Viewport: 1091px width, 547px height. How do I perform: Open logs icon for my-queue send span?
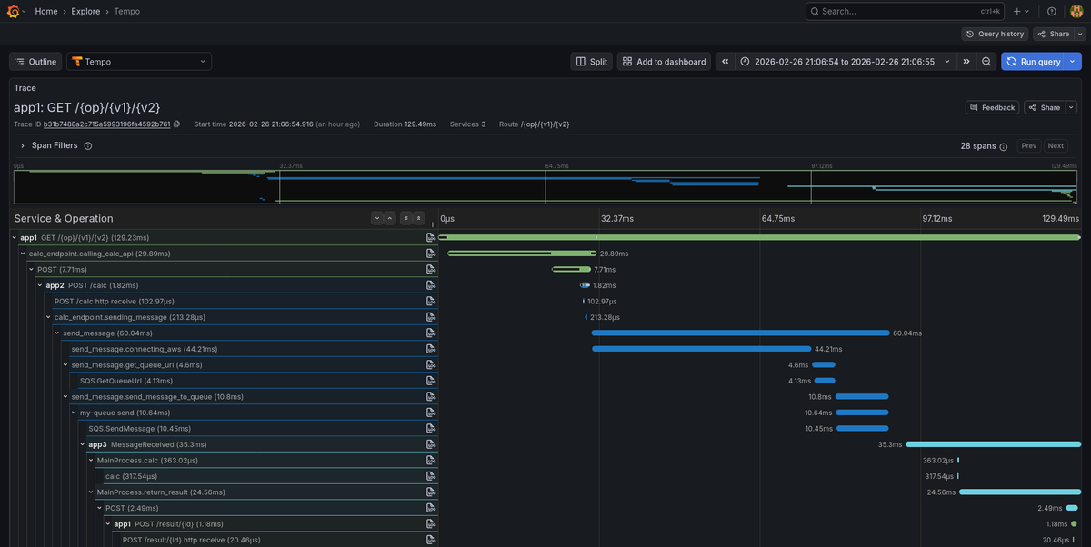(431, 413)
